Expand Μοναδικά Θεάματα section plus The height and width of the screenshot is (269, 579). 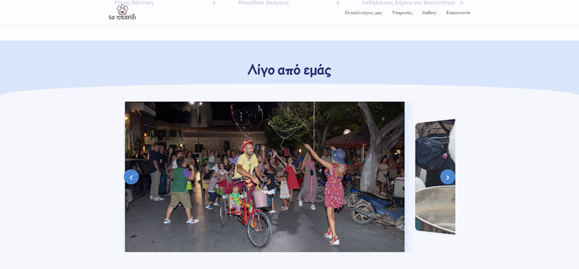point(337,3)
